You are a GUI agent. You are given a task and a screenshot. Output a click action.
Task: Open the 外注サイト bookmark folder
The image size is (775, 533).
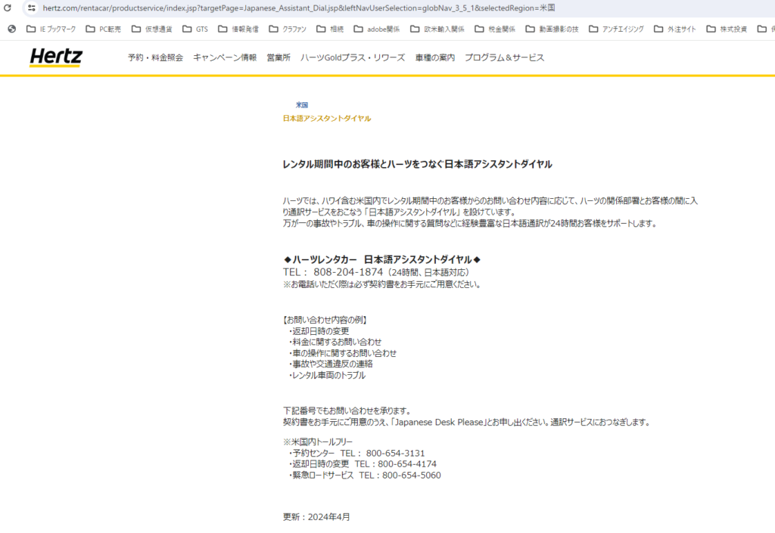(674, 29)
